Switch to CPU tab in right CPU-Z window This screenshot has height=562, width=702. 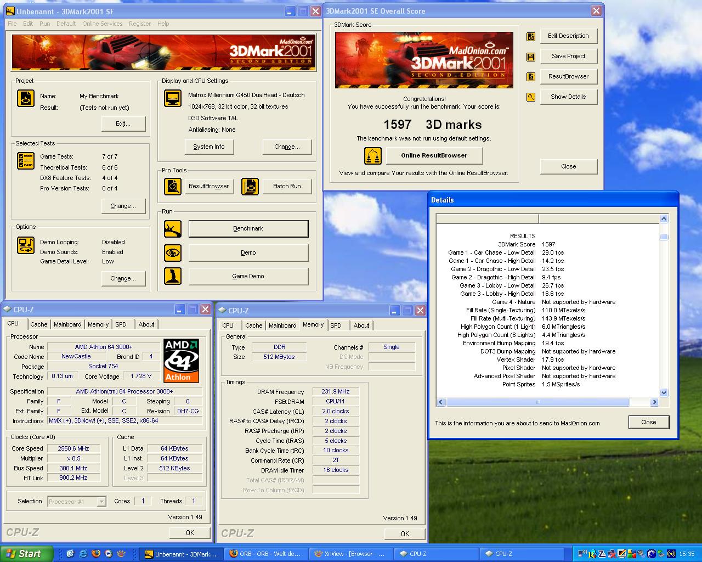click(228, 325)
